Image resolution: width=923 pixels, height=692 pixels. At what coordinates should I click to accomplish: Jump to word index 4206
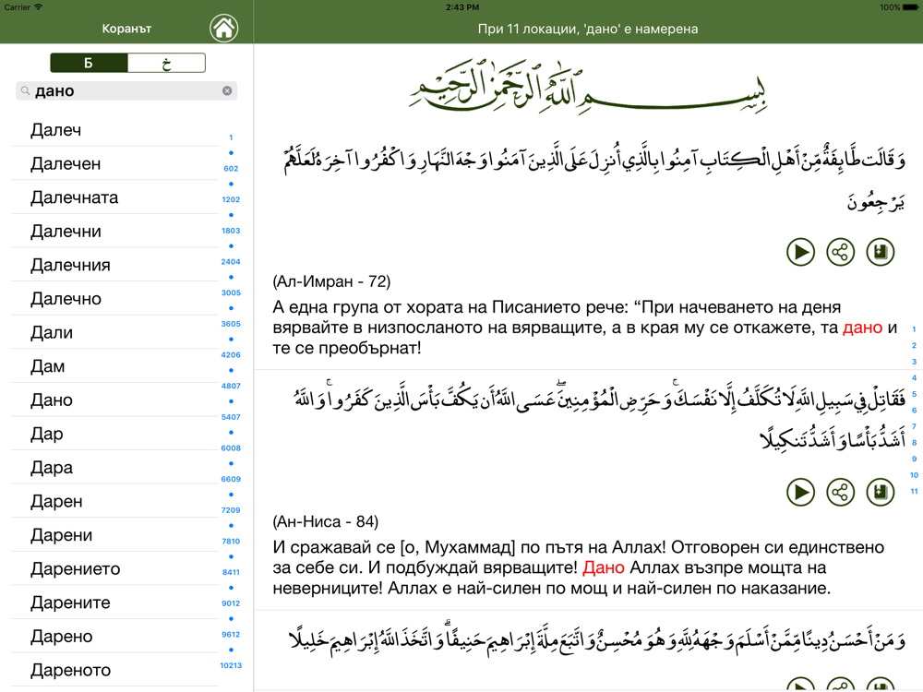coord(231,355)
